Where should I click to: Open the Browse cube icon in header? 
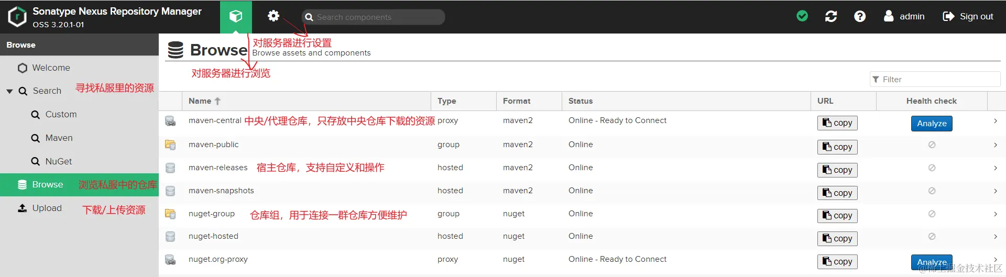pos(236,17)
